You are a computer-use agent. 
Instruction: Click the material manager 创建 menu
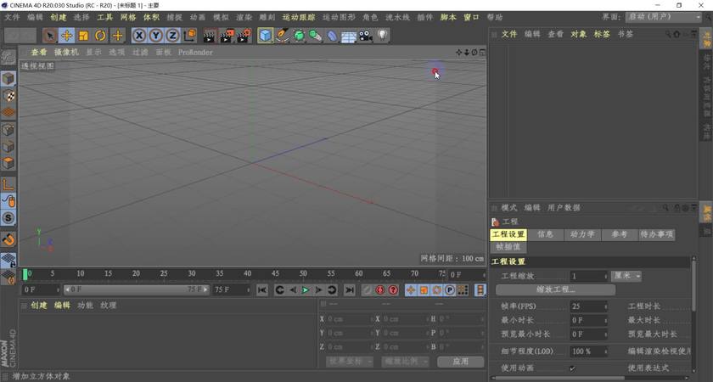pyautogui.click(x=39, y=305)
